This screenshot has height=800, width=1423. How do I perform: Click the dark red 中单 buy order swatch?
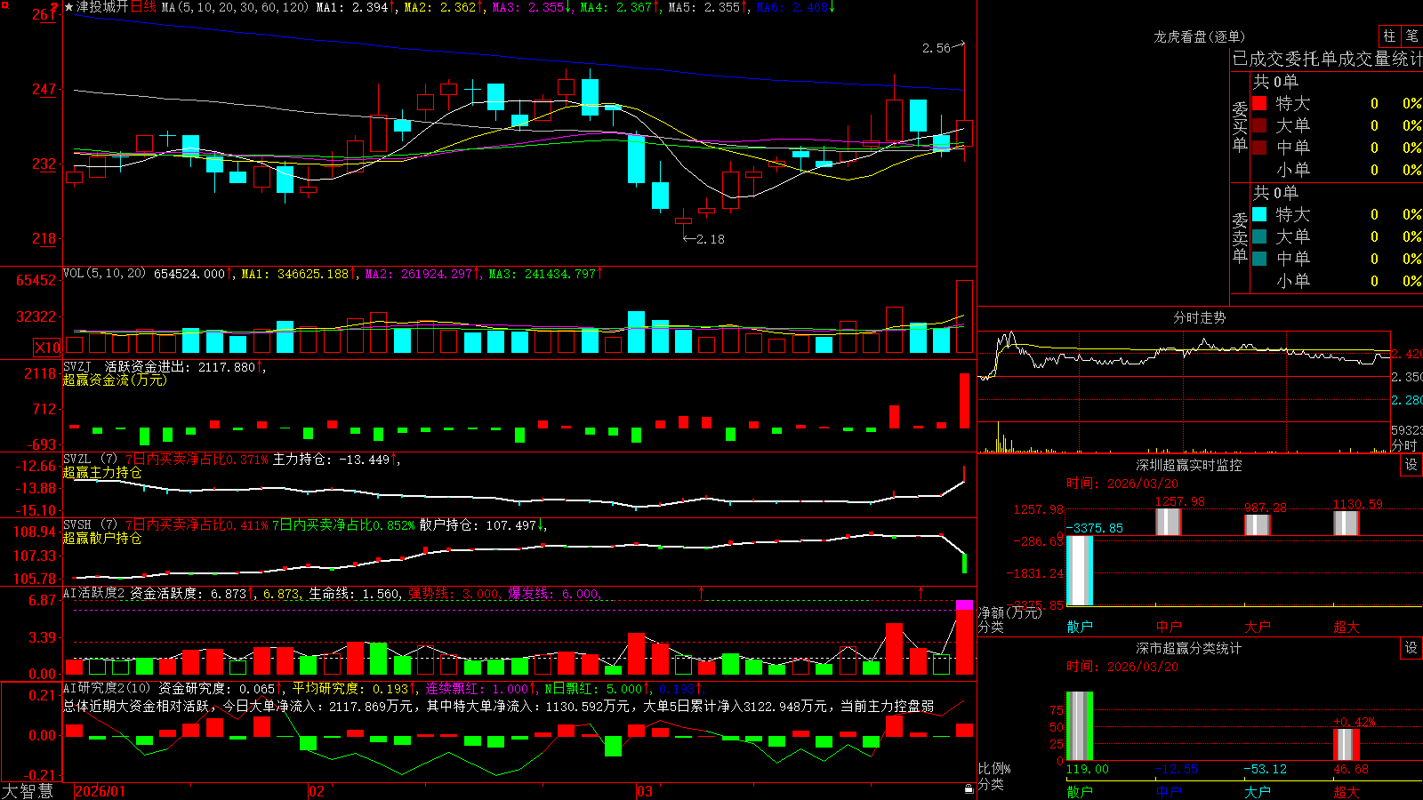pos(1259,148)
